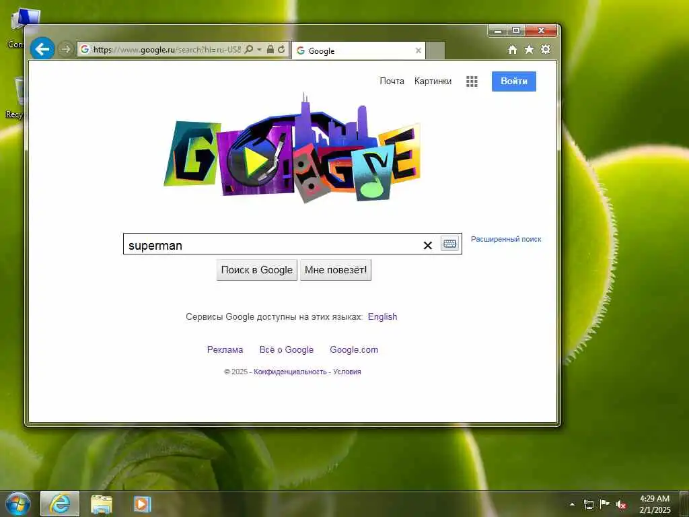This screenshot has height=517, width=689.
Task: Click the Почта link
Action: [392, 81]
